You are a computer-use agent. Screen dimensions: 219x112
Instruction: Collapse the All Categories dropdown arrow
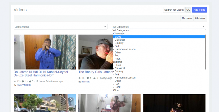click(203, 27)
